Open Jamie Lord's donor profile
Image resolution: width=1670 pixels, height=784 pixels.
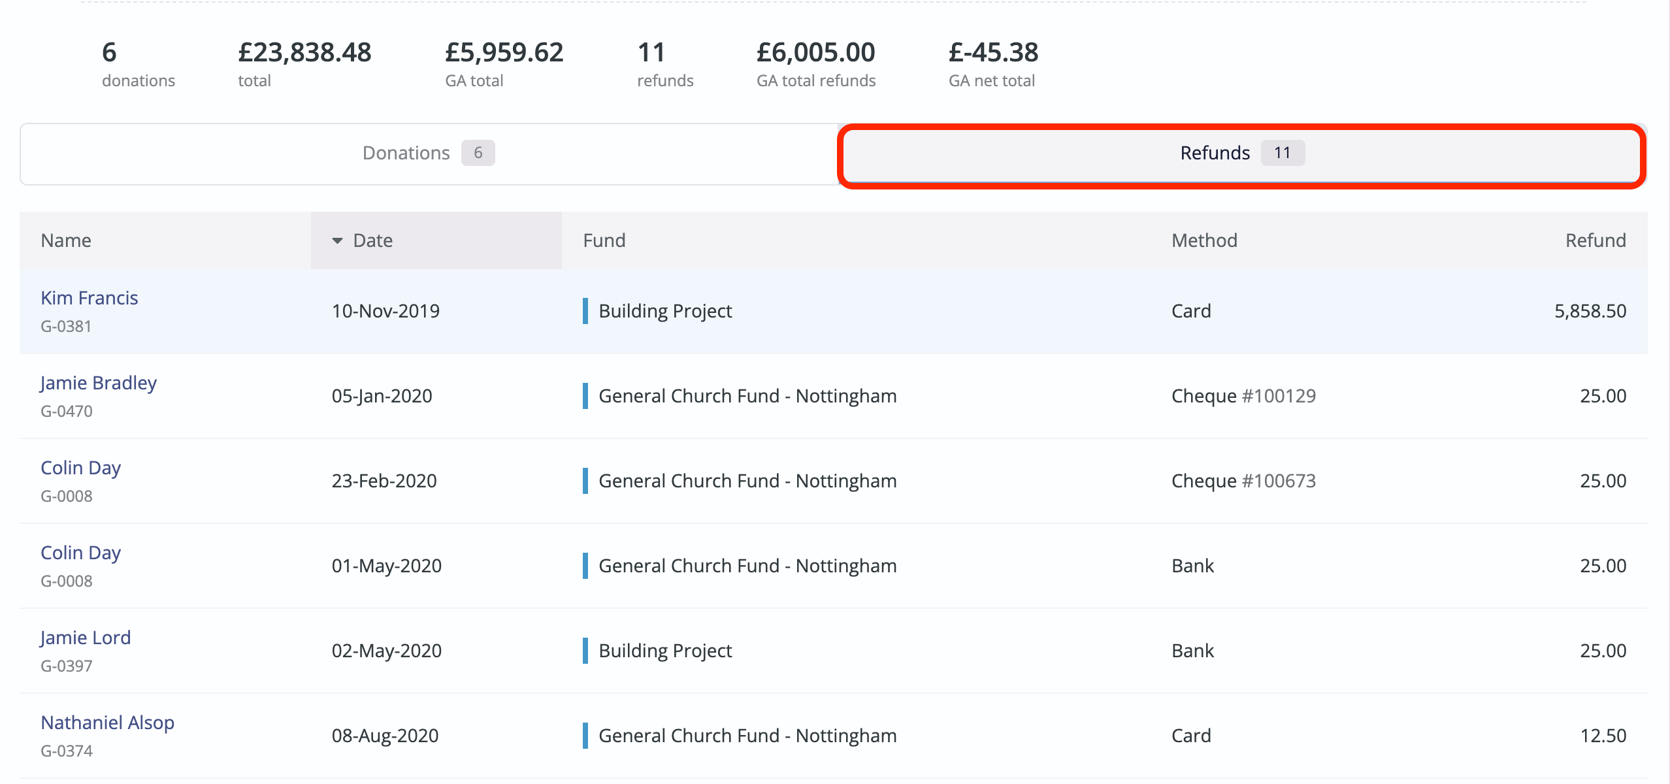click(85, 638)
